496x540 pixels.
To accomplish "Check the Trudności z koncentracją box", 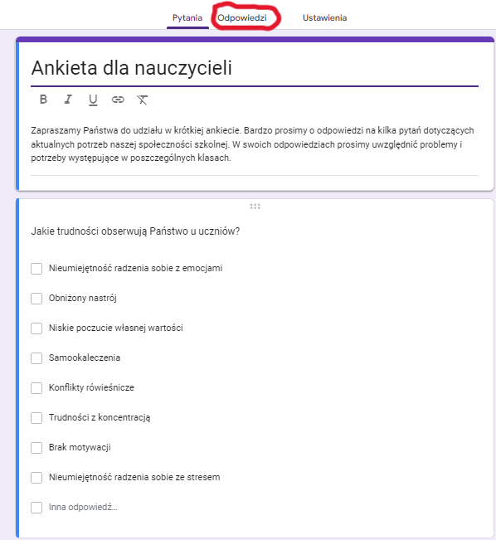I will click(x=36, y=418).
